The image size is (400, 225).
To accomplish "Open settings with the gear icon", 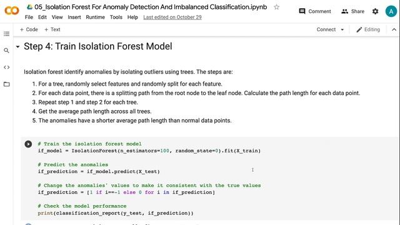I will 375,11.
